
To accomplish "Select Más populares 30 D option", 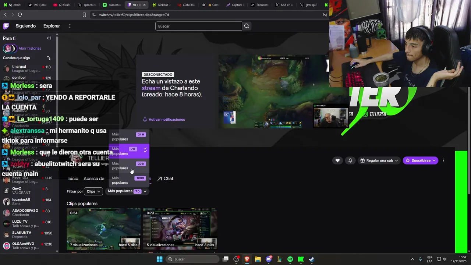I will [129, 166].
